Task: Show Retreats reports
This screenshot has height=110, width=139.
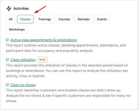Action: coord(84,19)
